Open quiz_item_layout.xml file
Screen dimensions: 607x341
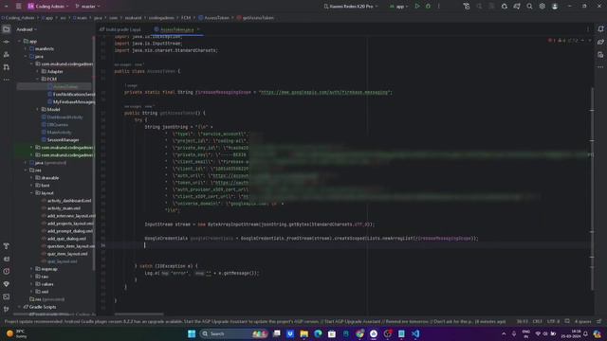click(x=64, y=254)
